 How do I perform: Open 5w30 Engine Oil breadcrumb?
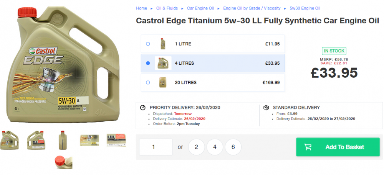click(305, 8)
